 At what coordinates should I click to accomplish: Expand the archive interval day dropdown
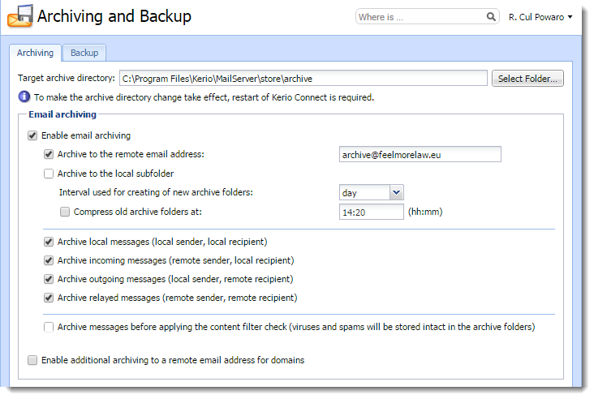pos(396,192)
